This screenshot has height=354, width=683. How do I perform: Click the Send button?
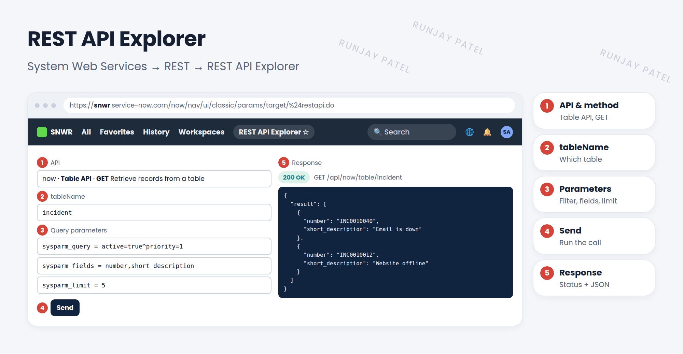[65, 308]
